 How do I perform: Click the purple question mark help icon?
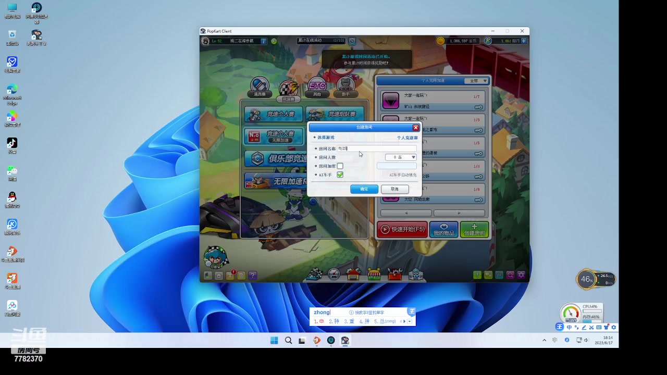pos(253,276)
